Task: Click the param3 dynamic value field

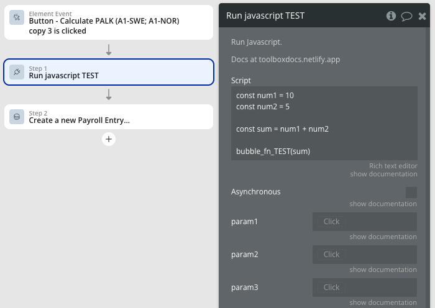Action: coord(364,288)
